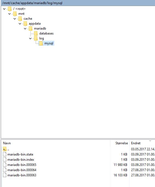The image size is (155, 187).
Task: Click the 03.05.2017 22.14 date cell
Action: 143,149
